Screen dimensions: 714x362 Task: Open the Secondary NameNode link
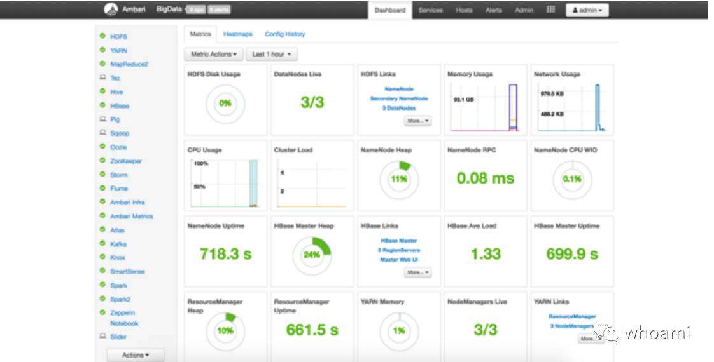tap(399, 98)
